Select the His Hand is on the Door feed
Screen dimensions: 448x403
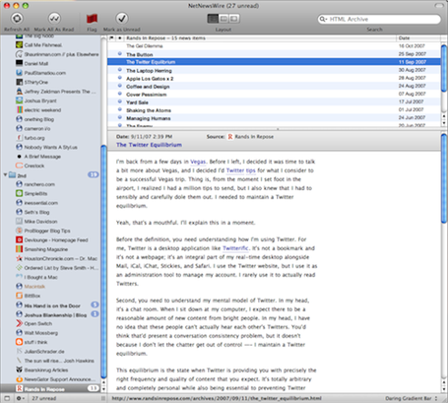tap(51, 305)
